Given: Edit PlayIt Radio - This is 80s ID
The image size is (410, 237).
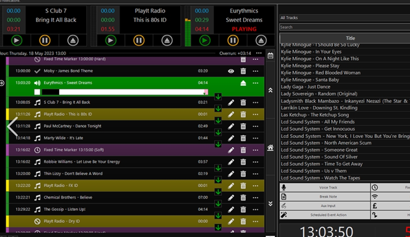Looking at the screenshot, I should (x=231, y=114).
